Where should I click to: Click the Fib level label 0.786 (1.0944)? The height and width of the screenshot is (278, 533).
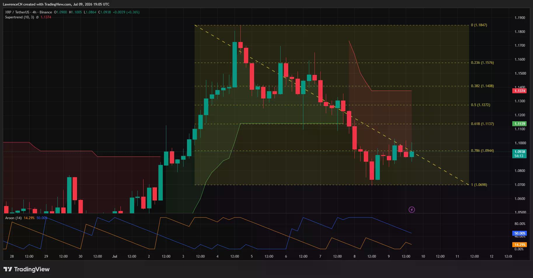[x=482, y=151]
